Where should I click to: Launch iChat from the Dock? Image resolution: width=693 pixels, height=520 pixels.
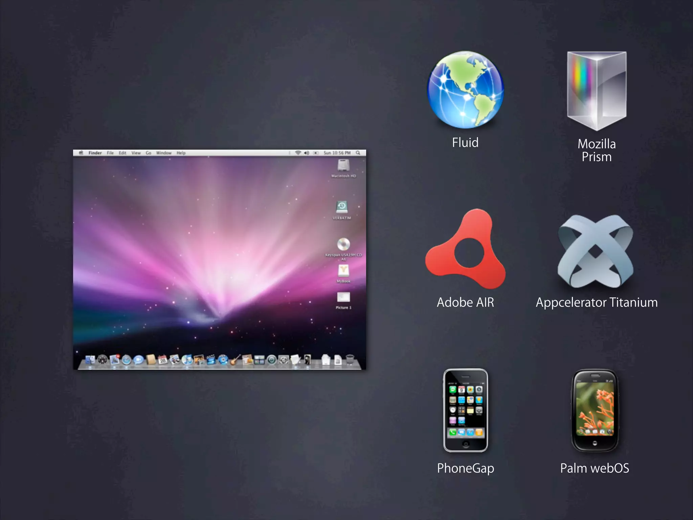click(x=138, y=360)
